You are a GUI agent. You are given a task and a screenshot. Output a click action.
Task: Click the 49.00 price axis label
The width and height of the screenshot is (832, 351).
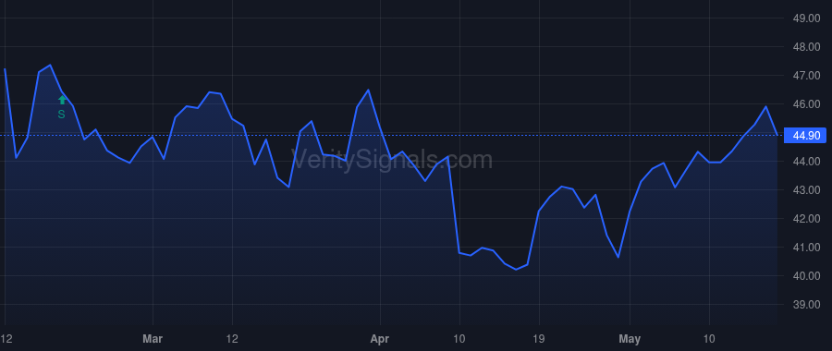pyautogui.click(x=806, y=18)
